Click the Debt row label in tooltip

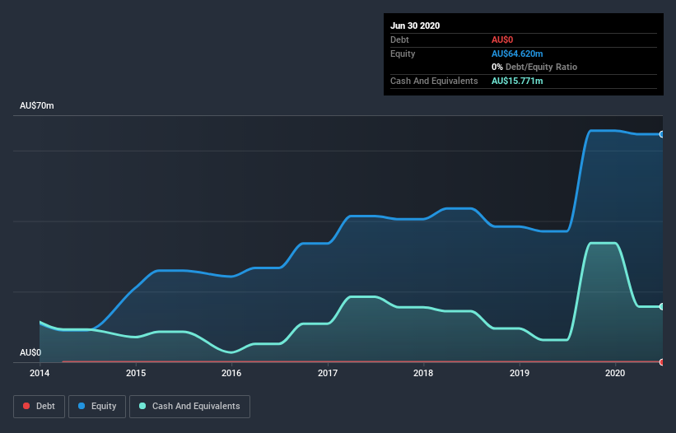399,40
